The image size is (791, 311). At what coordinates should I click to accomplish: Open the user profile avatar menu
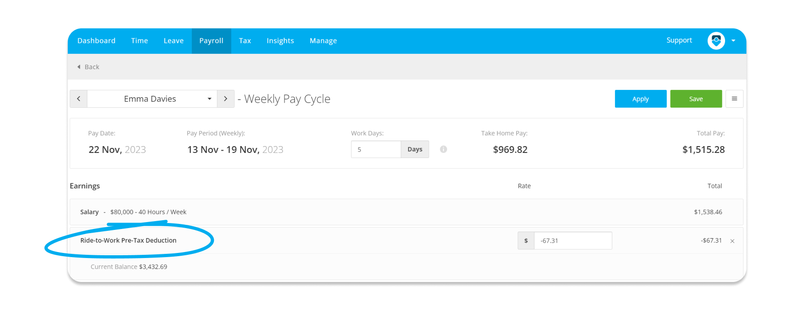[716, 41]
